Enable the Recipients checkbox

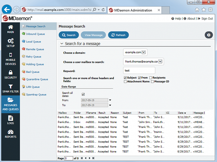tap(151, 78)
